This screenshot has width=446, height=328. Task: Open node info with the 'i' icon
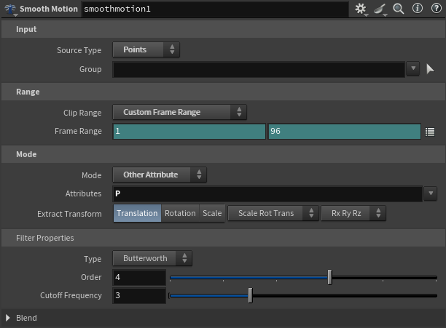coord(418,9)
